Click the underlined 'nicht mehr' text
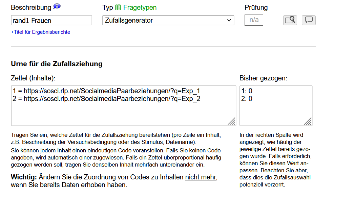Viewport: 355px width, 200px height. (x=201, y=177)
